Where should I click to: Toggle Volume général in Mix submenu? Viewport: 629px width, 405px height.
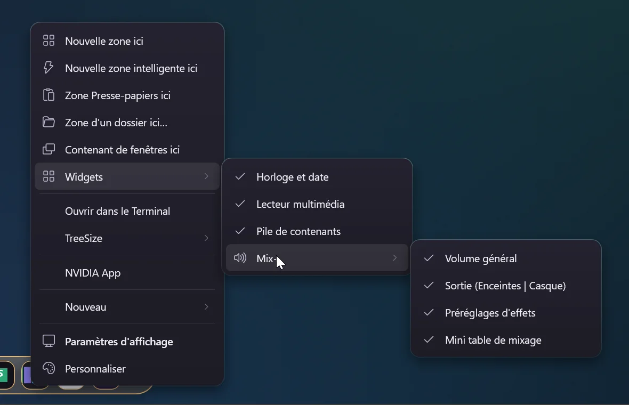pyautogui.click(x=505, y=258)
